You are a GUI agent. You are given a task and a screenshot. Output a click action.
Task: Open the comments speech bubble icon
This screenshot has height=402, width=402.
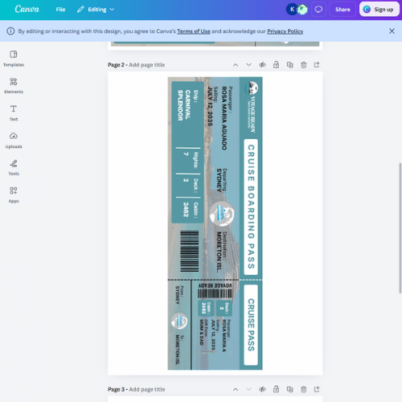318,10
